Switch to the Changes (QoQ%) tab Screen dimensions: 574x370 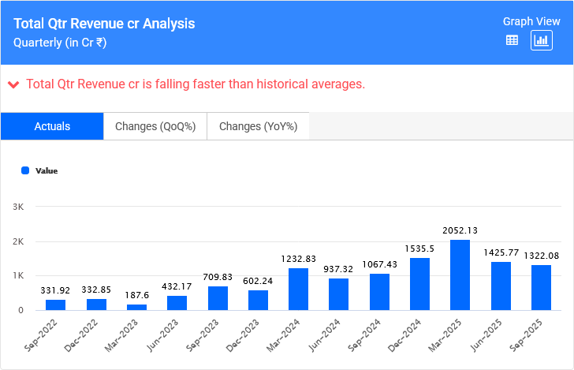click(x=155, y=126)
